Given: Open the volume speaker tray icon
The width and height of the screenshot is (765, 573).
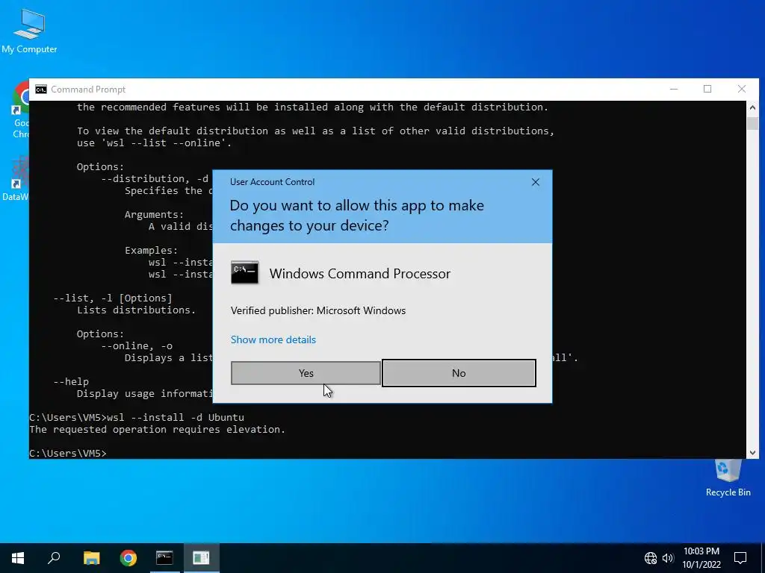Looking at the screenshot, I should pyautogui.click(x=668, y=558).
